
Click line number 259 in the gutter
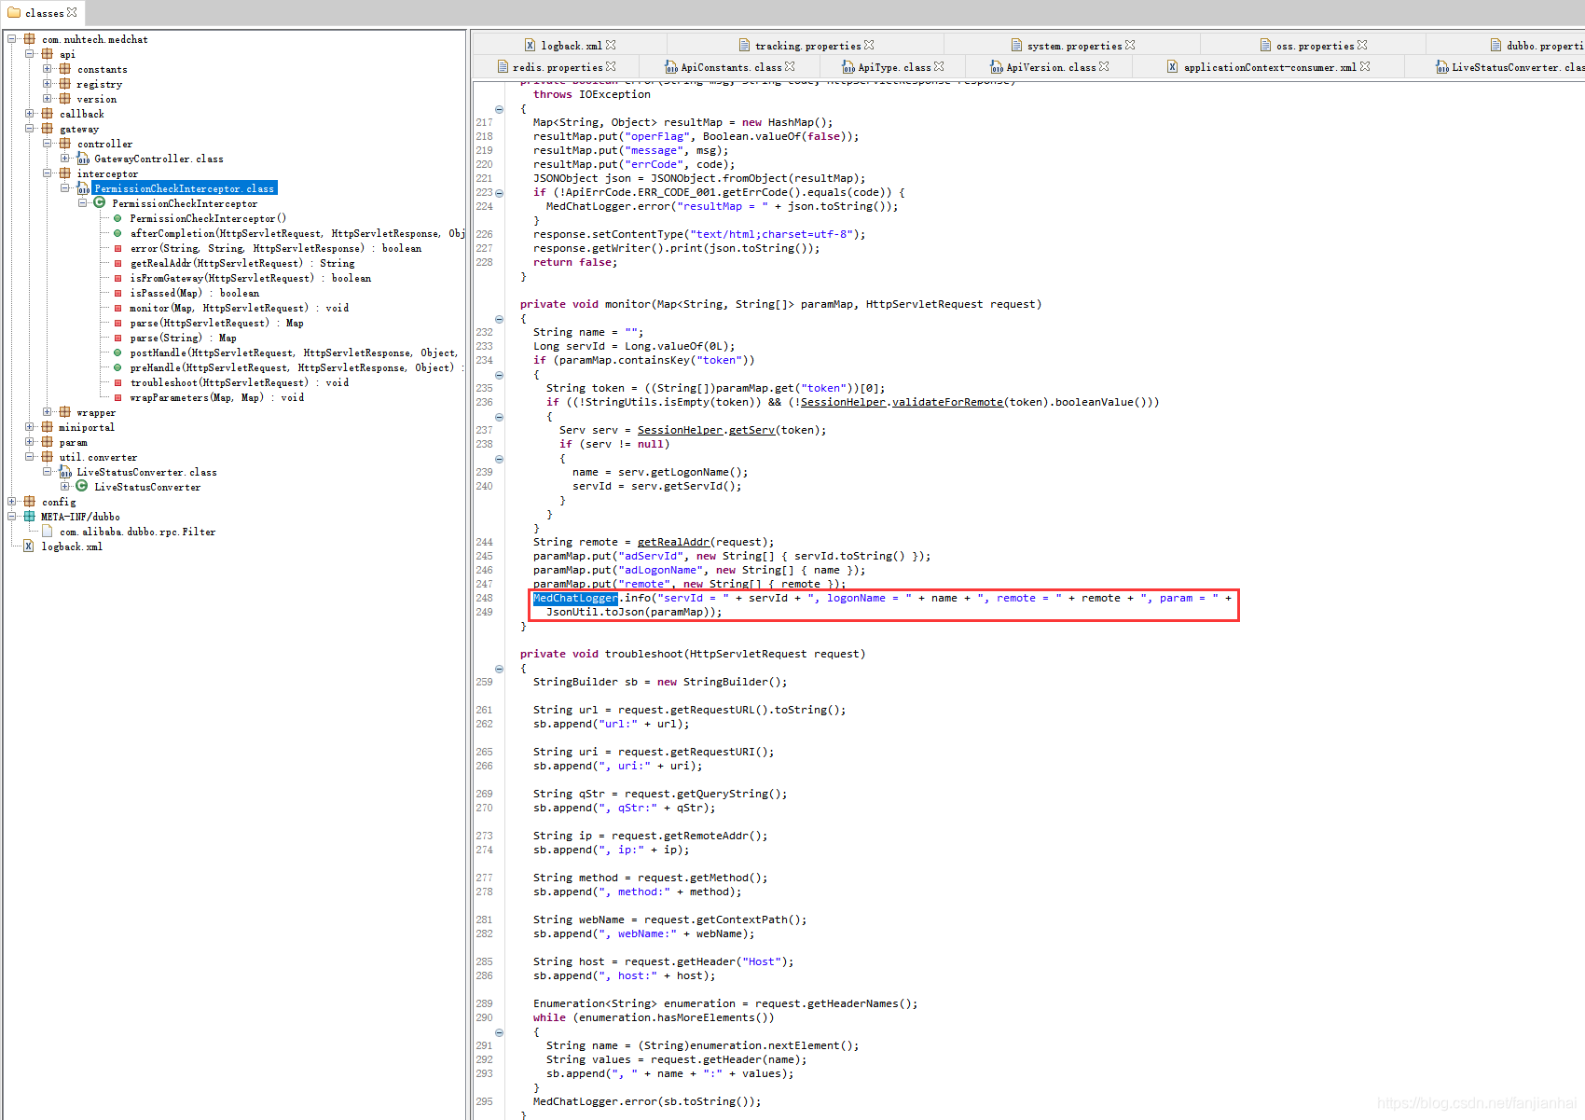484,682
